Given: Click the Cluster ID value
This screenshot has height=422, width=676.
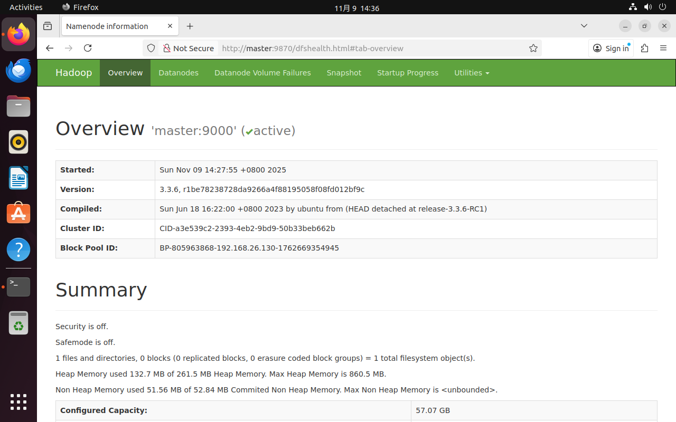Looking at the screenshot, I should pos(247,228).
